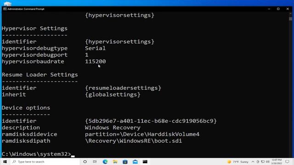Click the Command Prompt window title text

tap(26, 9)
